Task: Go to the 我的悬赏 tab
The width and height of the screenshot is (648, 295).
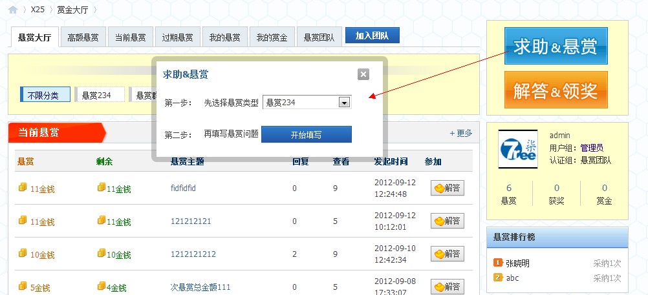Action: [x=224, y=37]
